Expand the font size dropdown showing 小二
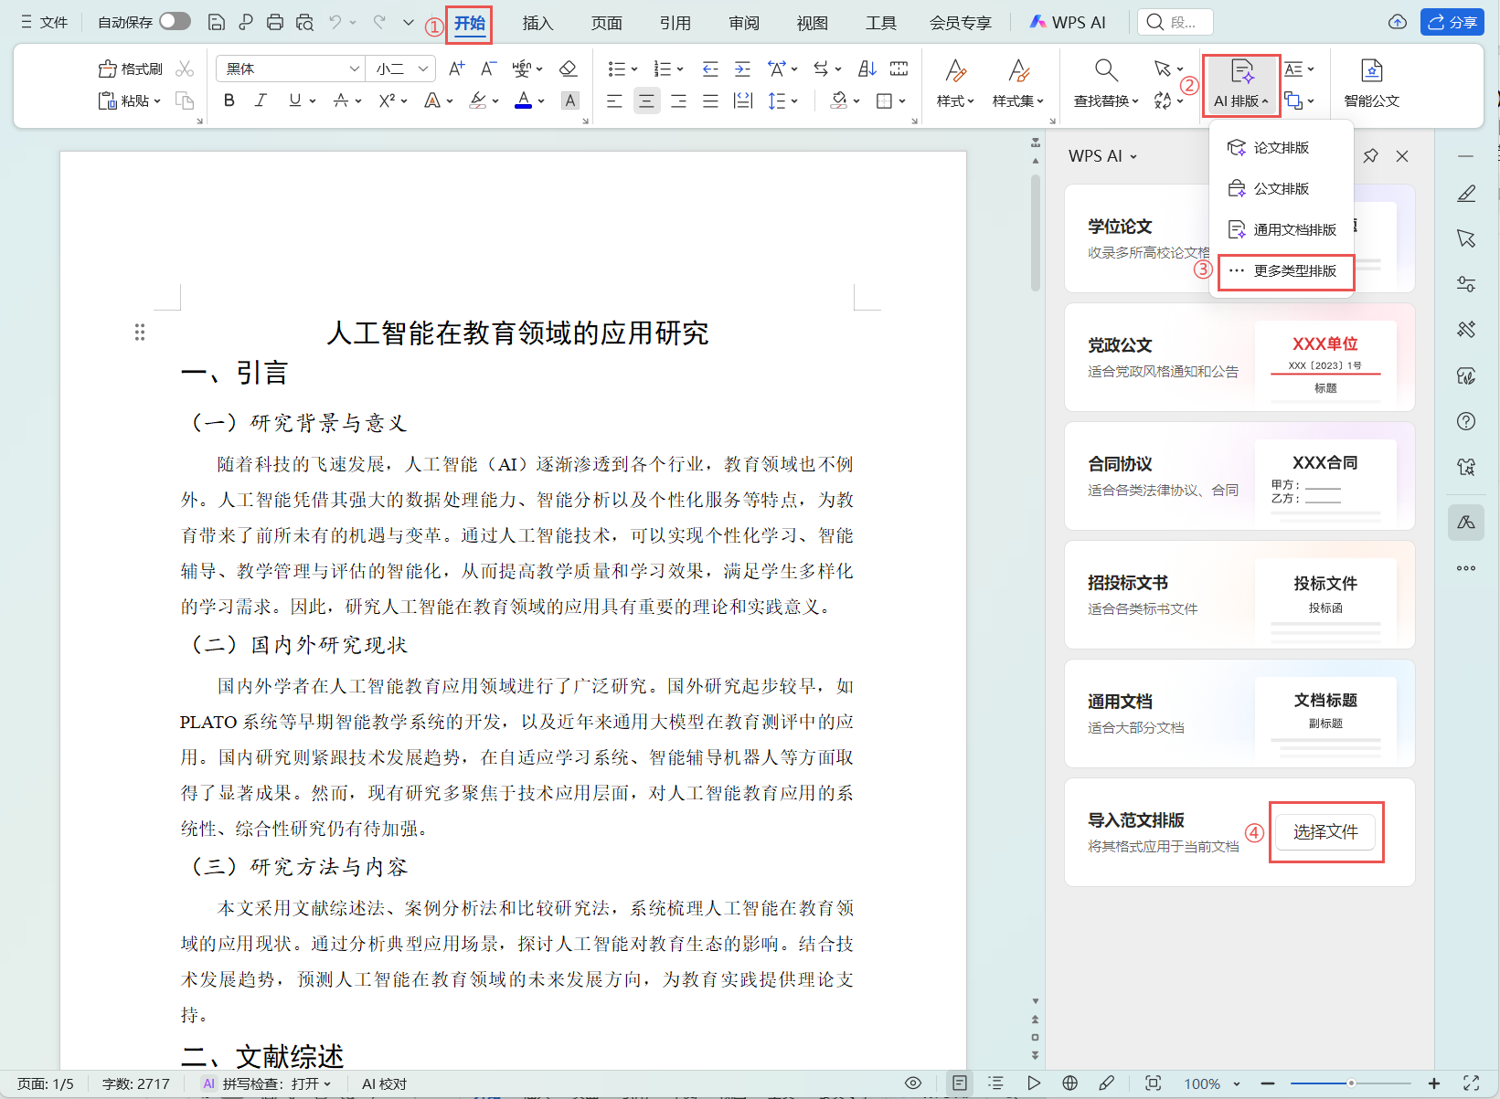The height and width of the screenshot is (1099, 1500). 423,69
